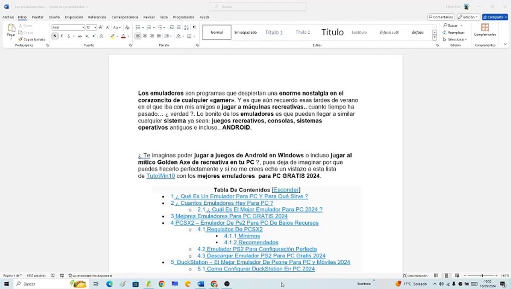Image resolution: width=511 pixels, height=289 pixels.
Task: Toggle show paragraph marks button
Action: point(194,27)
